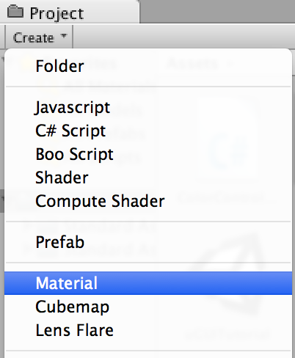Toggle the tree disclosure triangle under Create
295x358 pixels.
tap(2, 59)
